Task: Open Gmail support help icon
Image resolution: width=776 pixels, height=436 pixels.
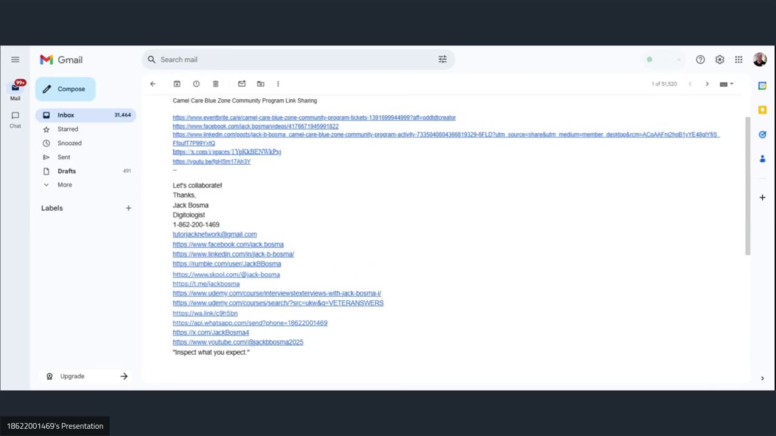Action: [x=700, y=59]
